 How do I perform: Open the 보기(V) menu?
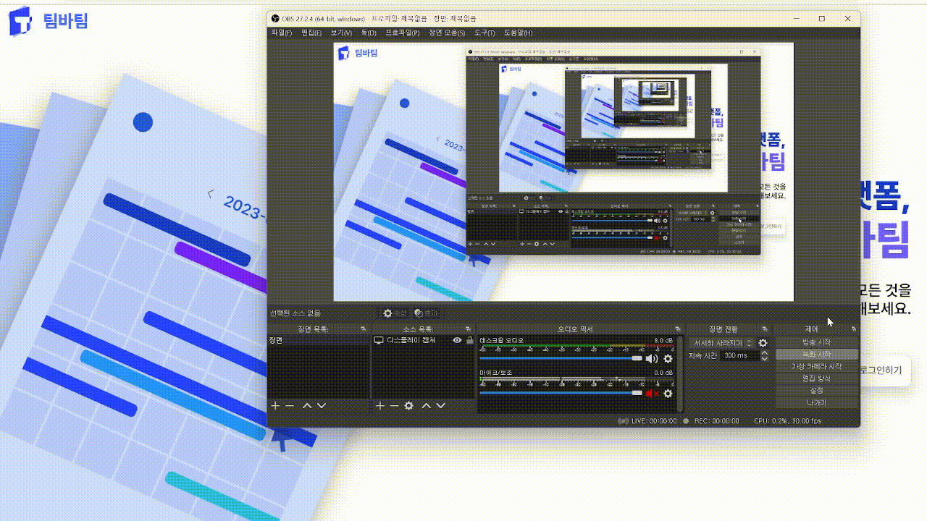tap(341, 33)
